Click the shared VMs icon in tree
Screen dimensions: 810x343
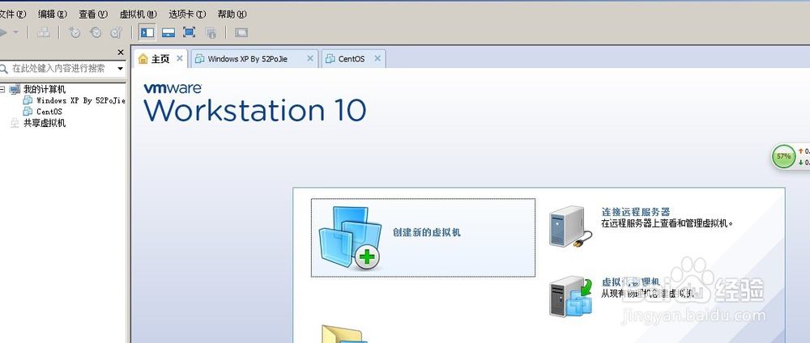pos(15,123)
